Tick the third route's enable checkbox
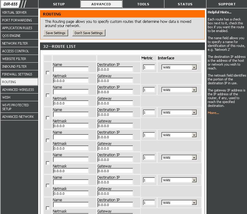 tap(48, 118)
